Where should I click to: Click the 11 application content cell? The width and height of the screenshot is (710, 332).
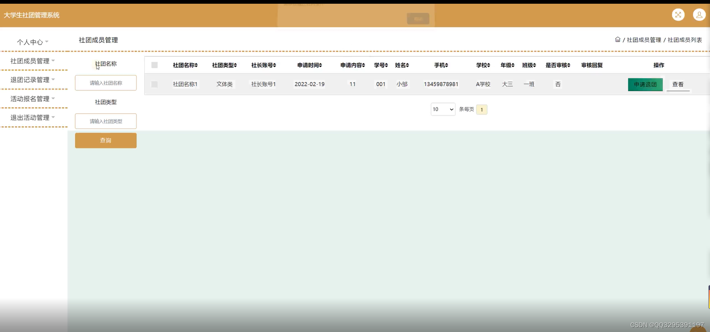[352, 84]
